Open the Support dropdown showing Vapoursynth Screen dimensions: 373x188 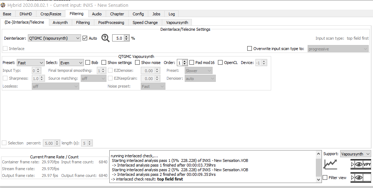click(355, 154)
